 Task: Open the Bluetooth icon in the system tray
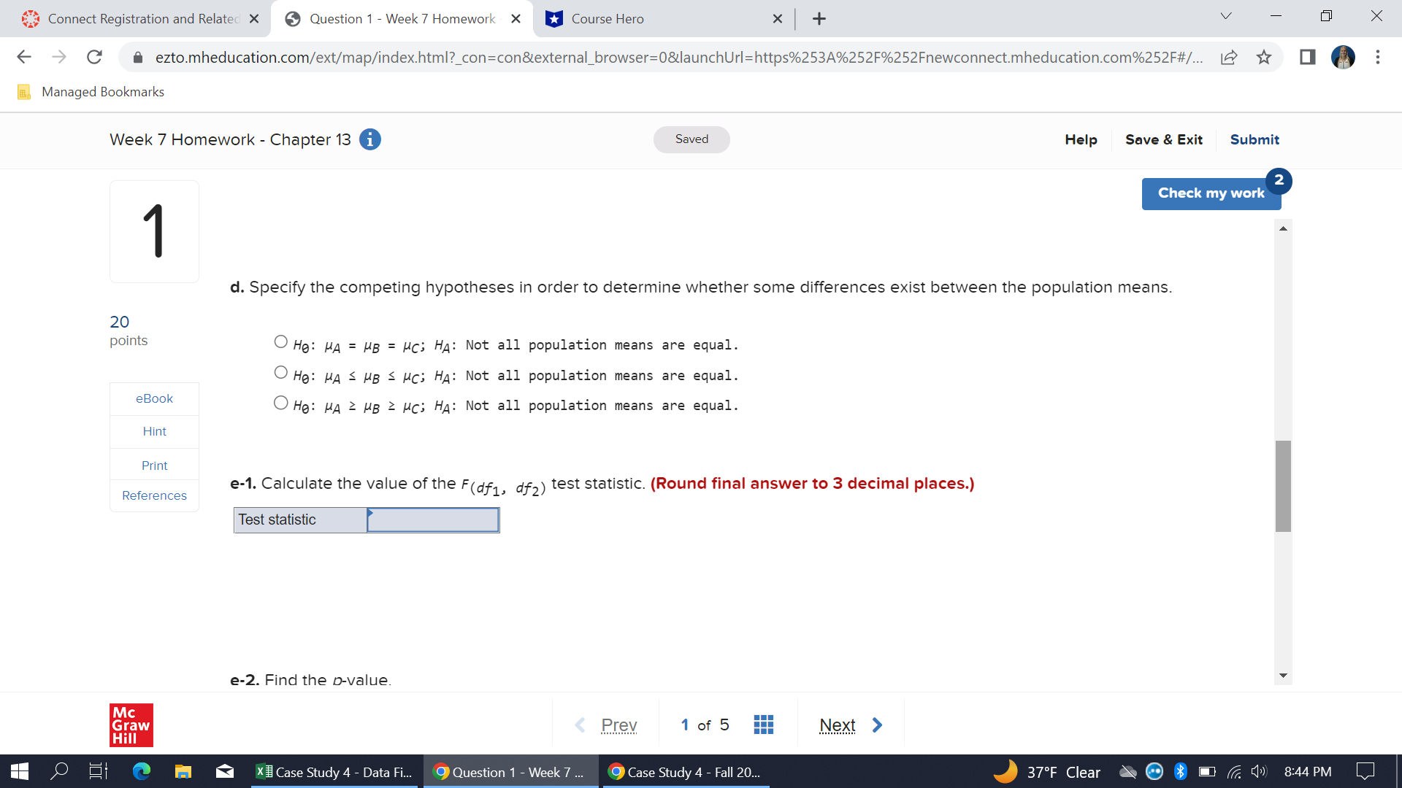(x=1181, y=771)
